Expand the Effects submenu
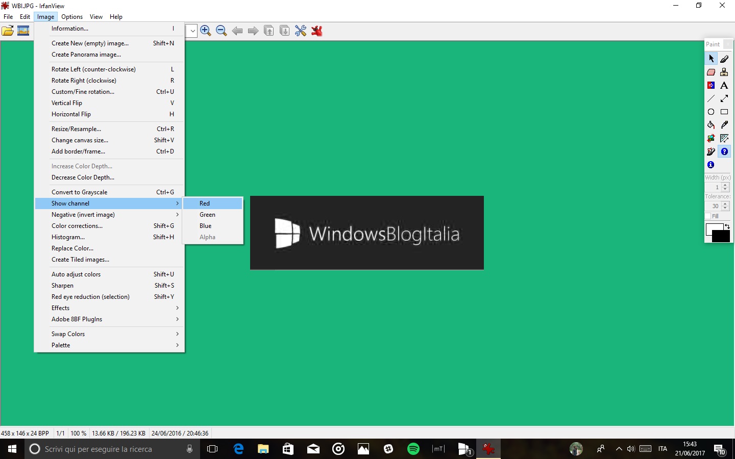This screenshot has width=735, height=459. 177,308
